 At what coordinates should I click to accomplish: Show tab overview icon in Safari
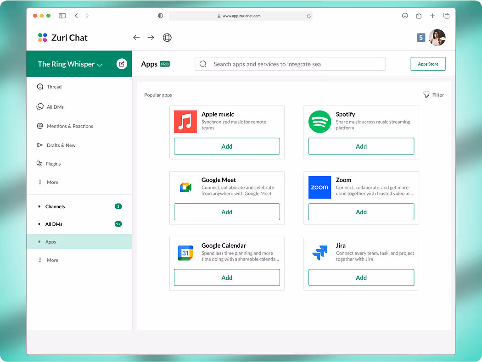click(446, 16)
